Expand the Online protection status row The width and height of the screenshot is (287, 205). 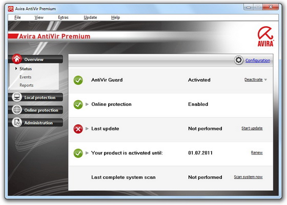pos(87,104)
